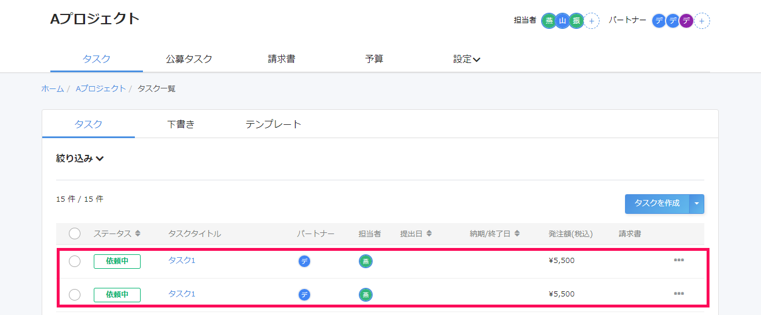Image resolution: width=761 pixels, height=315 pixels.
Task: Click the 請求書 column header in the table
Action: pyautogui.click(x=630, y=234)
